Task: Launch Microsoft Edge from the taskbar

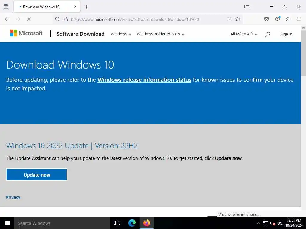Action: (132, 223)
